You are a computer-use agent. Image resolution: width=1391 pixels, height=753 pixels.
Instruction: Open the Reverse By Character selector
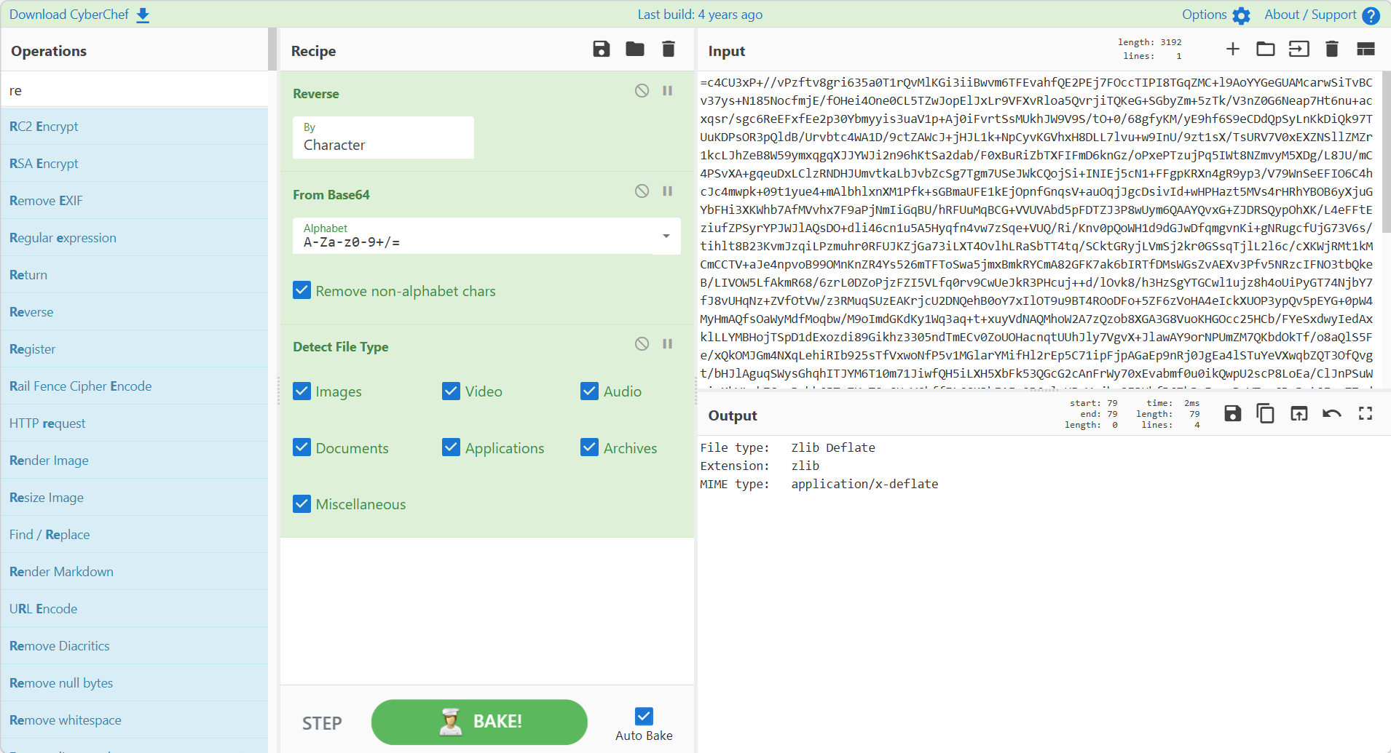pyautogui.click(x=383, y=138)
